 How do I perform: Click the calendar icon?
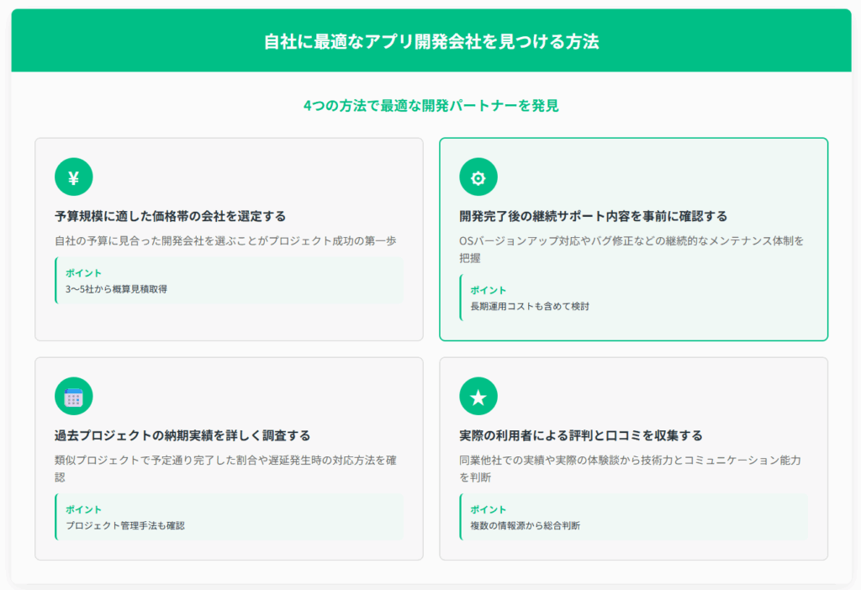pos(73,397)
